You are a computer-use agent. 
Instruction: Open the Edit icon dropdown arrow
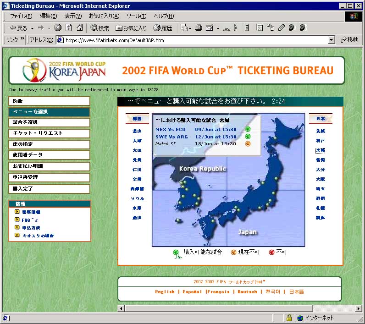[x=218, y=28]
